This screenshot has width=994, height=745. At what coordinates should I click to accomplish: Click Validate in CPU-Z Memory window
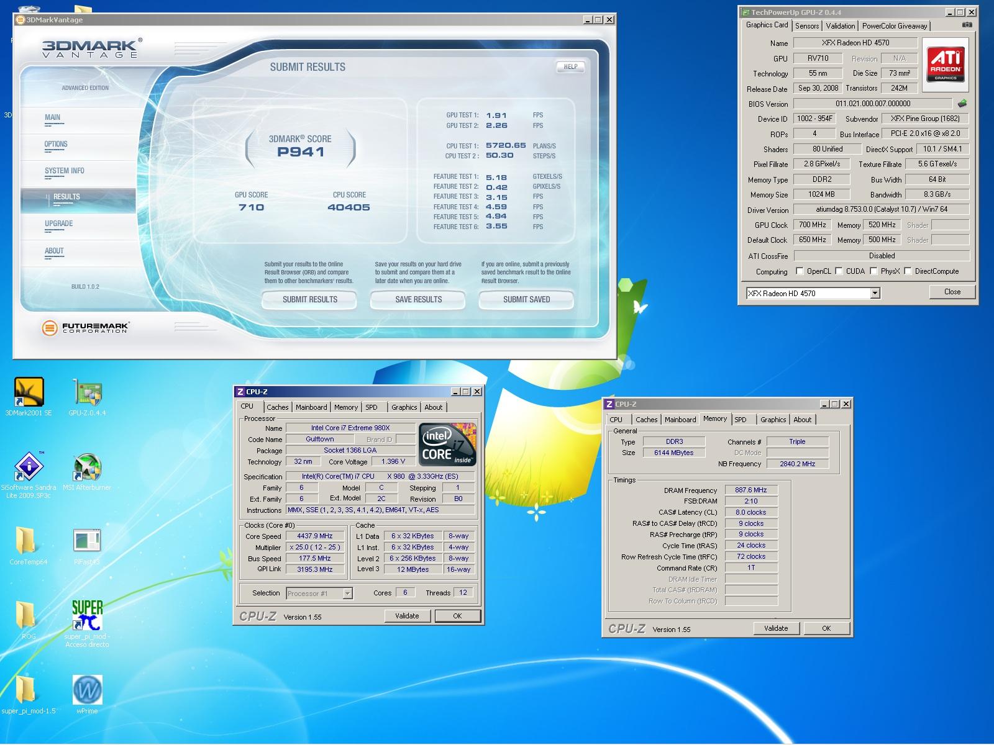[x=776, y=628]
